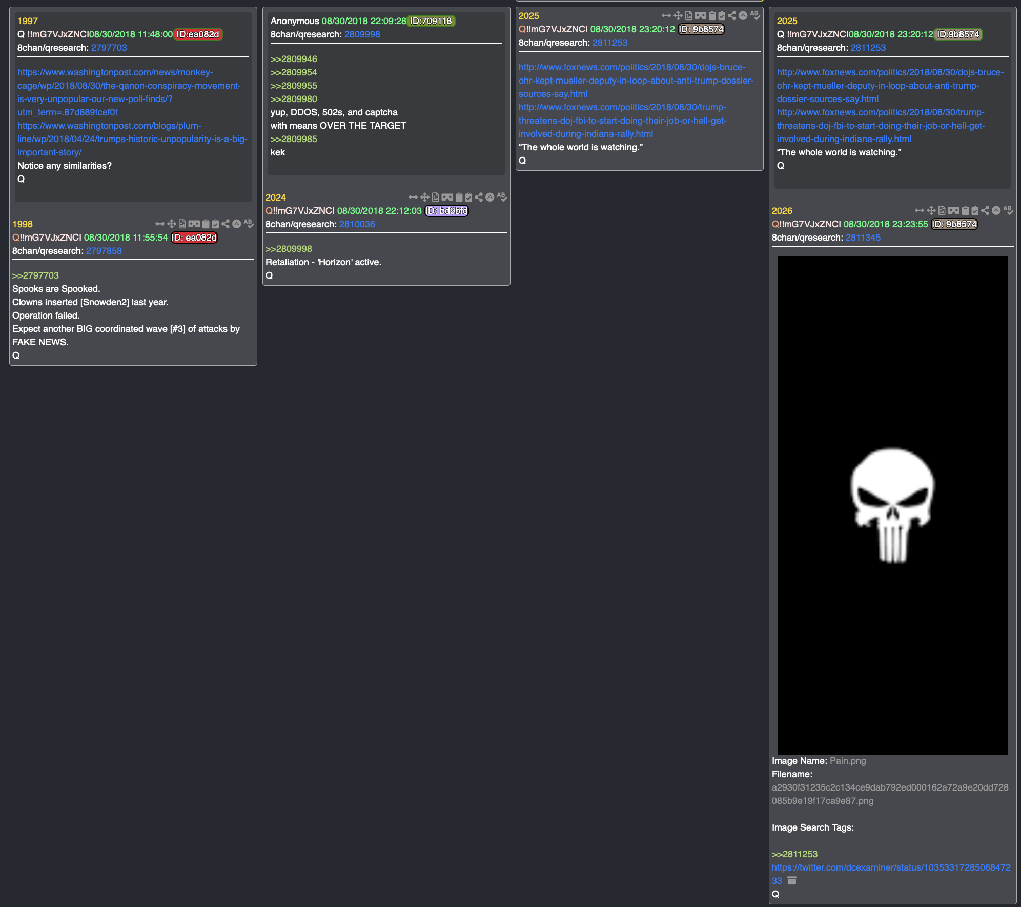Open the Pain.png skull image
Viewport: 1021px width, 907px height.
click(x=892, y=505)
